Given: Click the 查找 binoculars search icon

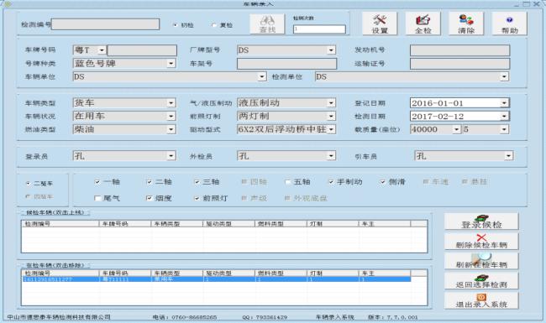Looking at the screenshot, I should pos(267,24).
